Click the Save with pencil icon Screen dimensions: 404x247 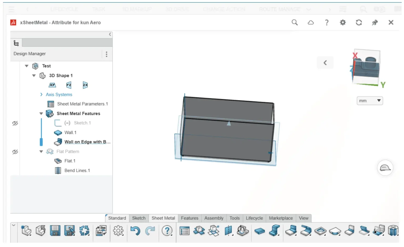point(69,231)
